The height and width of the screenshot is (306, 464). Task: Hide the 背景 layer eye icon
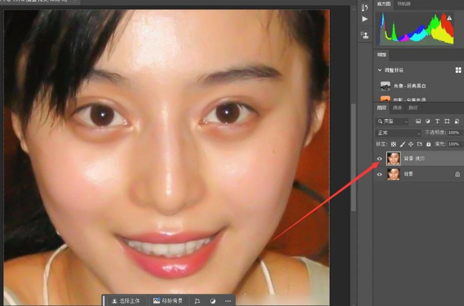tap(380, 174)
